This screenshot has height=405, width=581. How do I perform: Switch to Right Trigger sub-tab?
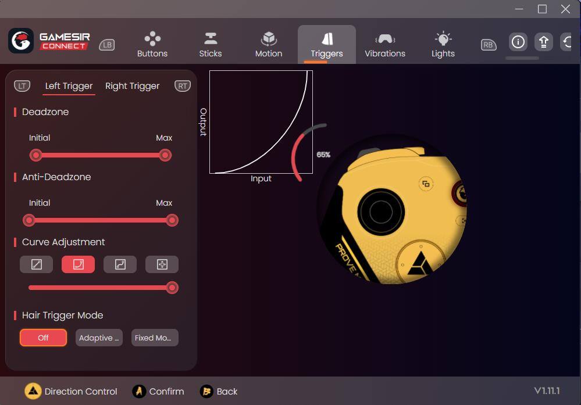[x=132, y=86]
